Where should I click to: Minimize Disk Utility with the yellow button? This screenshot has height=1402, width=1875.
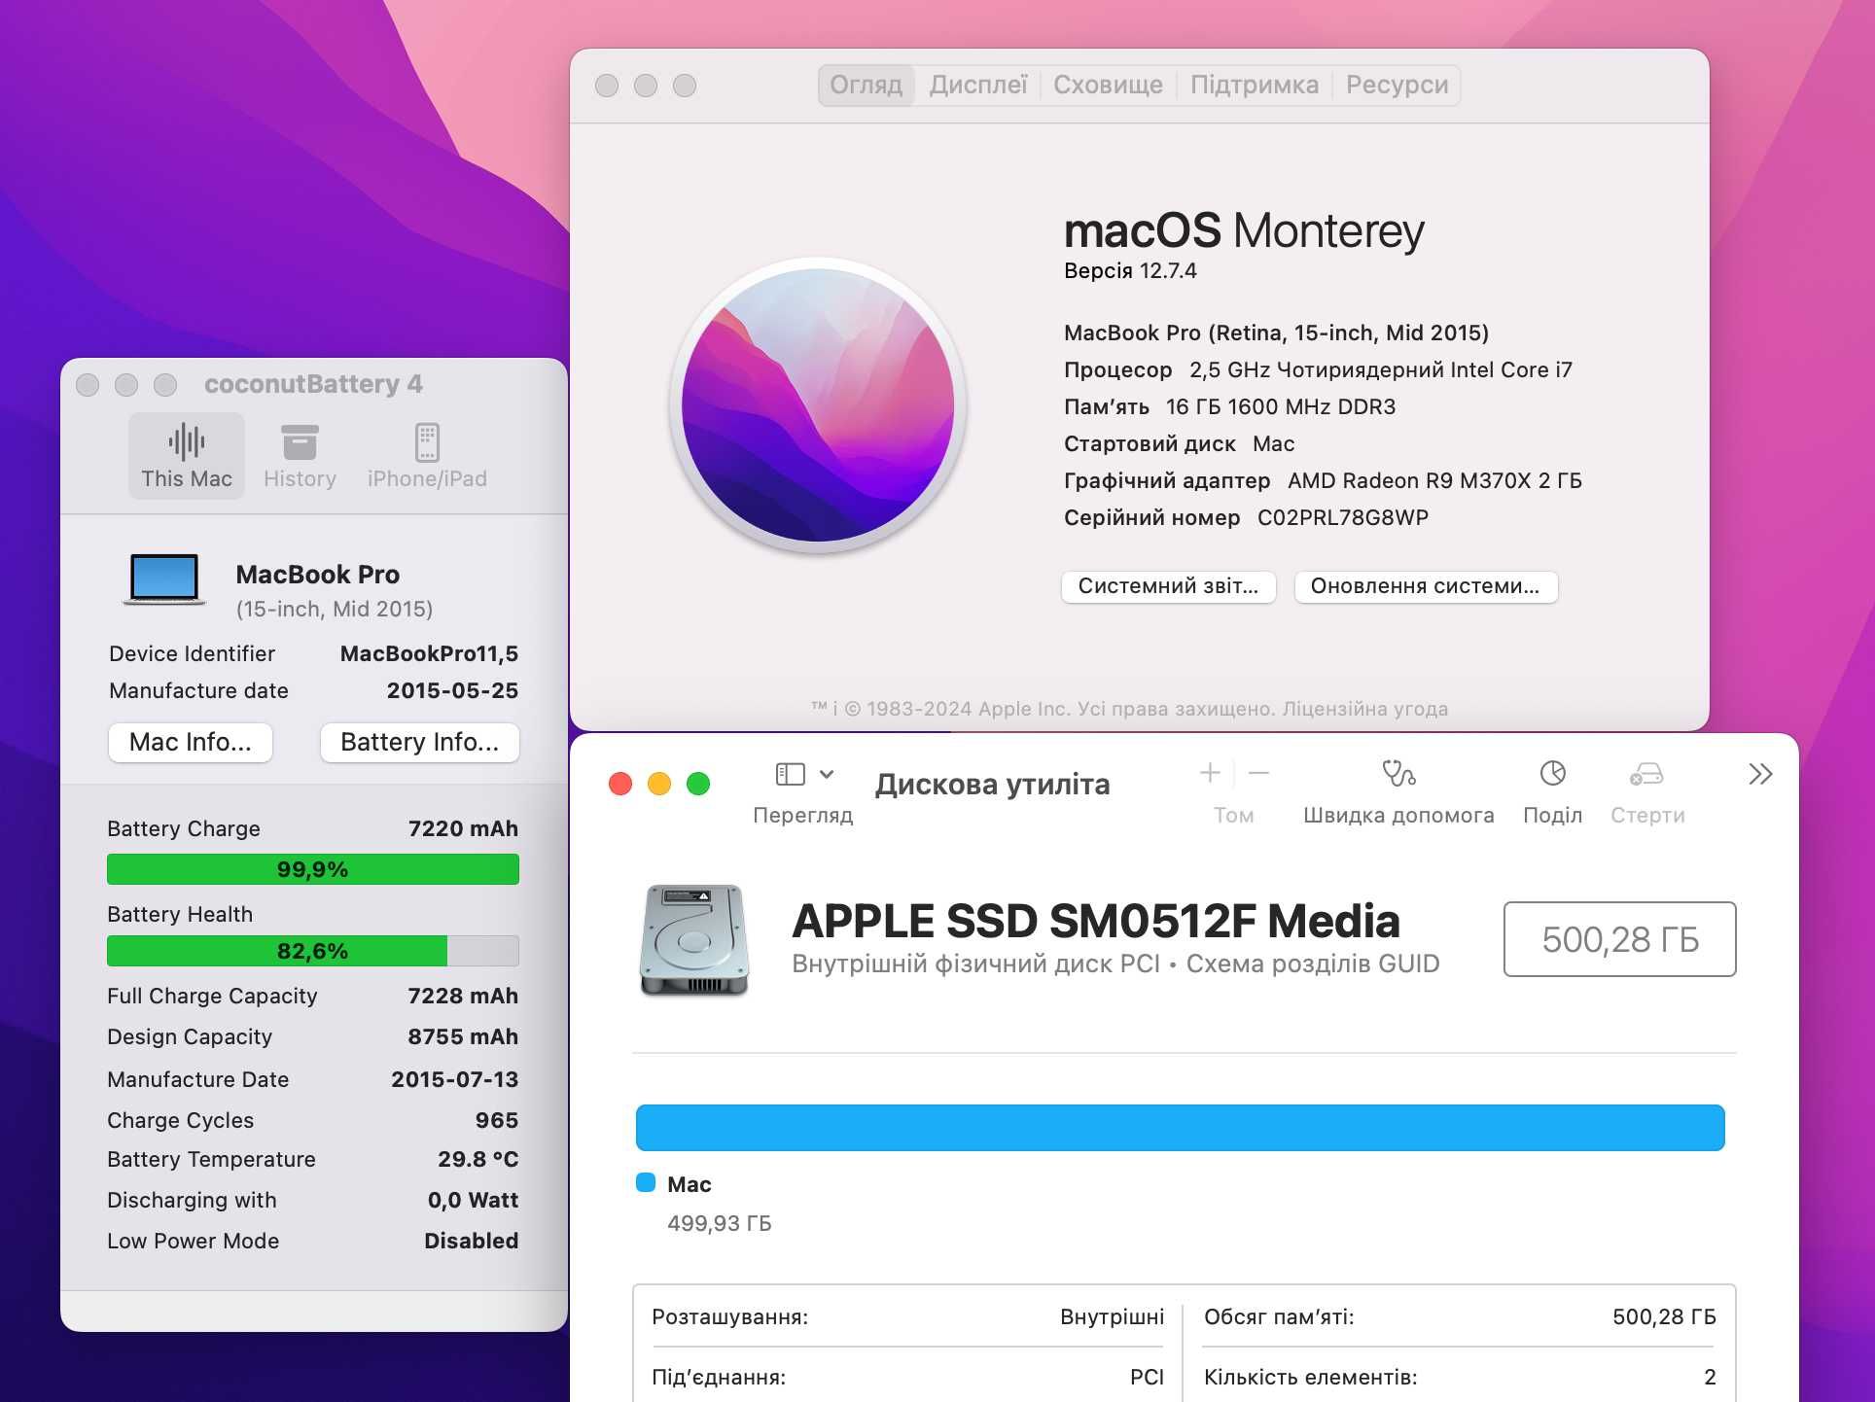click(x=659, y=784)
